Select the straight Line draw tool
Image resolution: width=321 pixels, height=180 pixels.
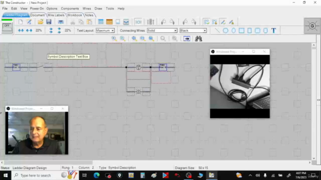pos(217,30)
